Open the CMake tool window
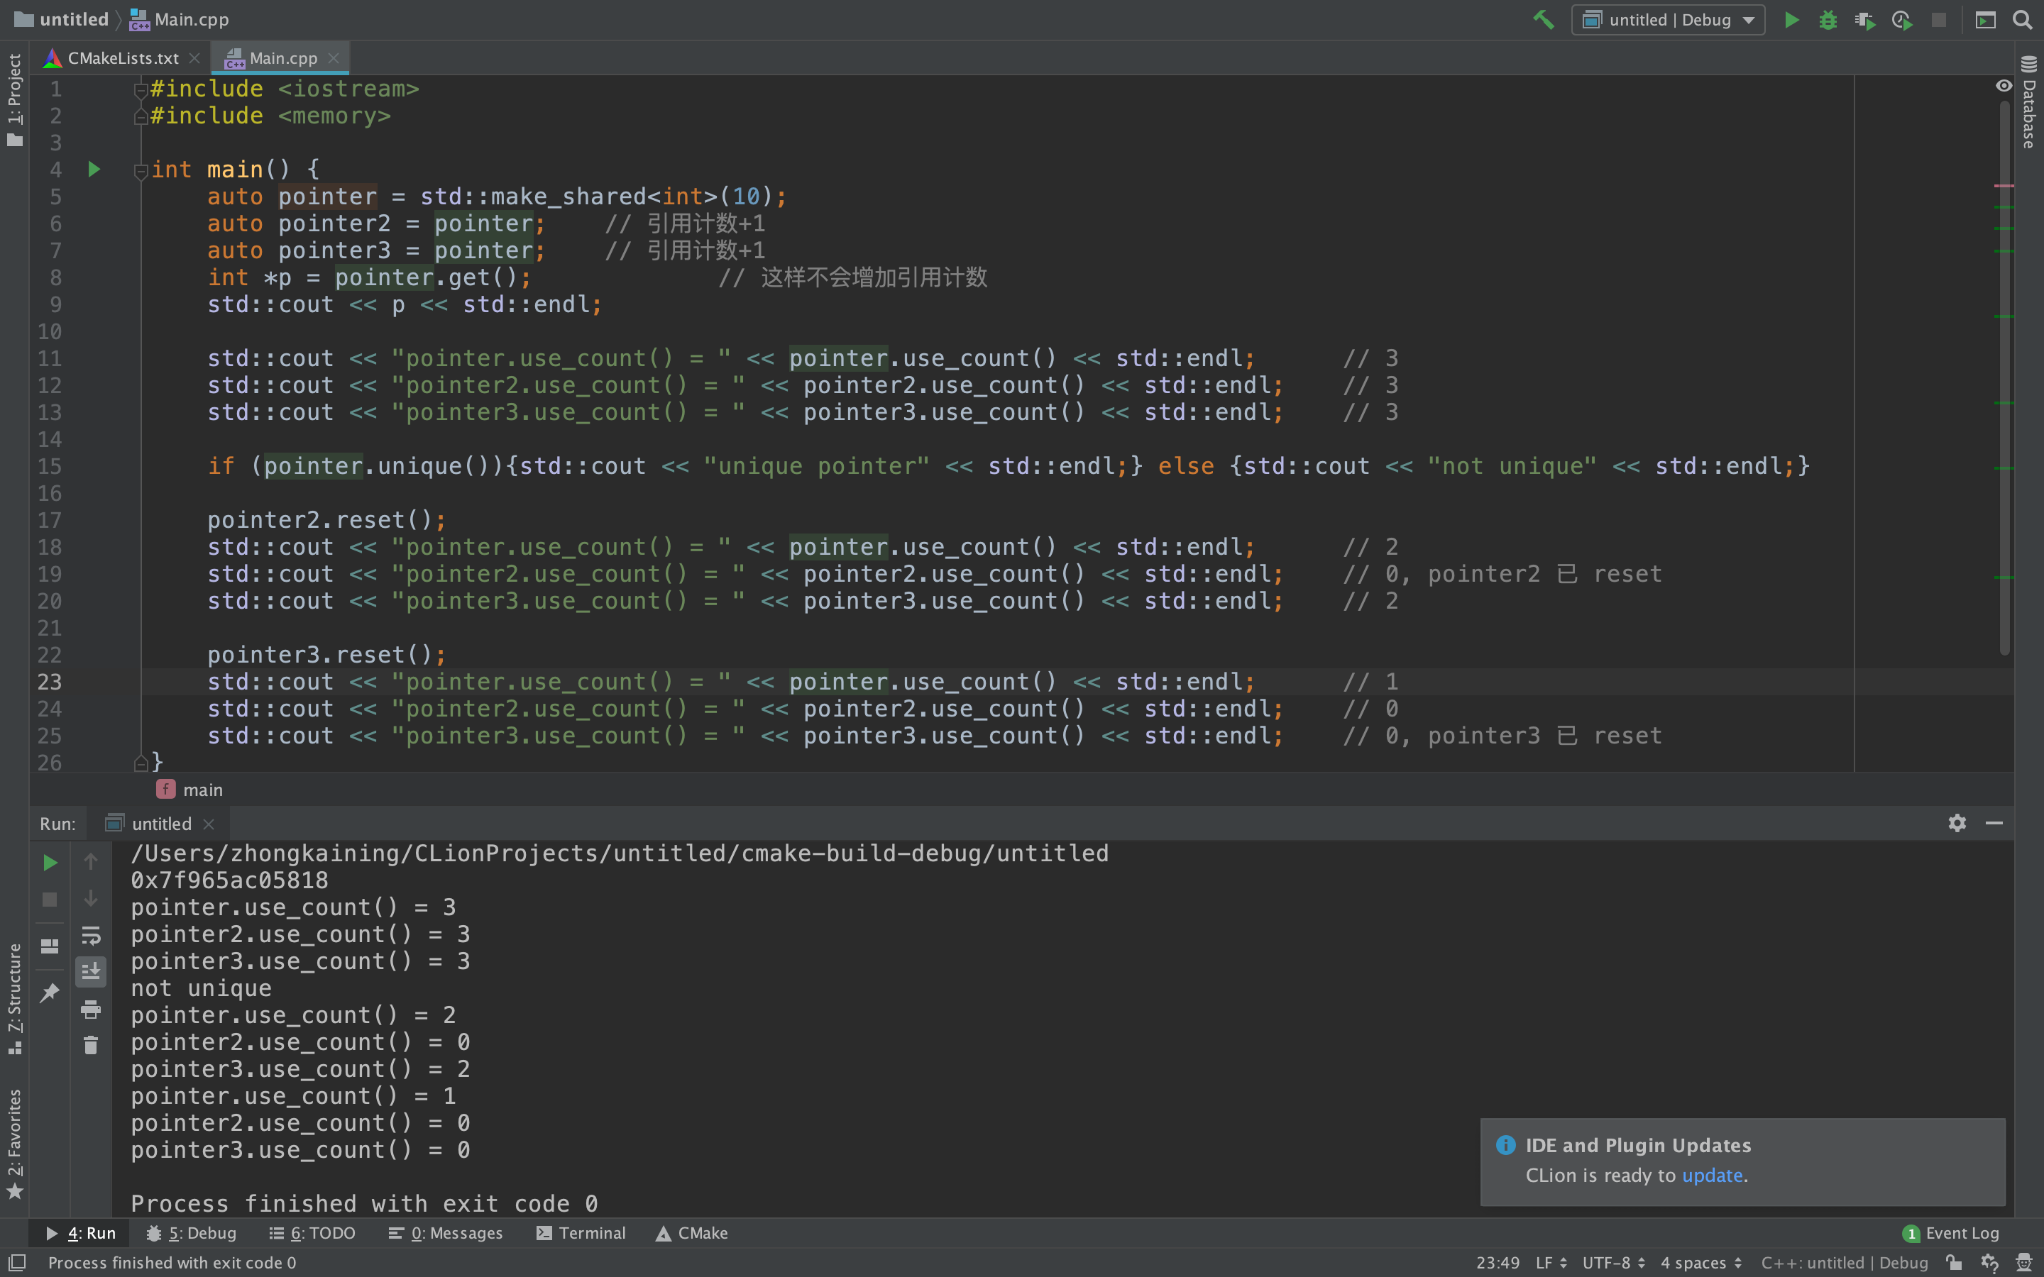 692,1233
